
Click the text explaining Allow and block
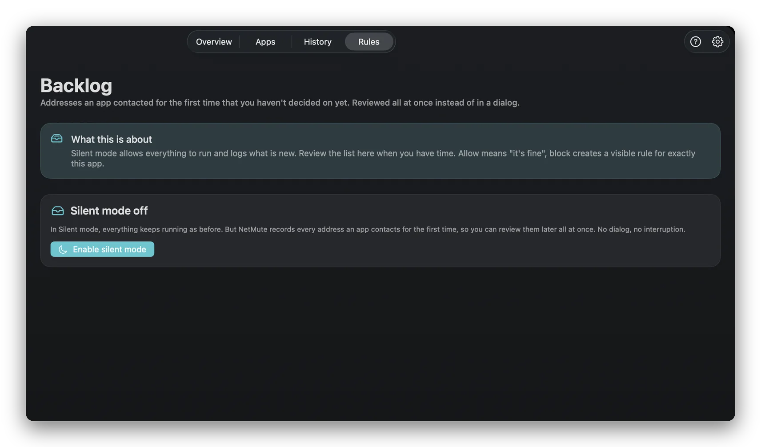coord(383,158)
